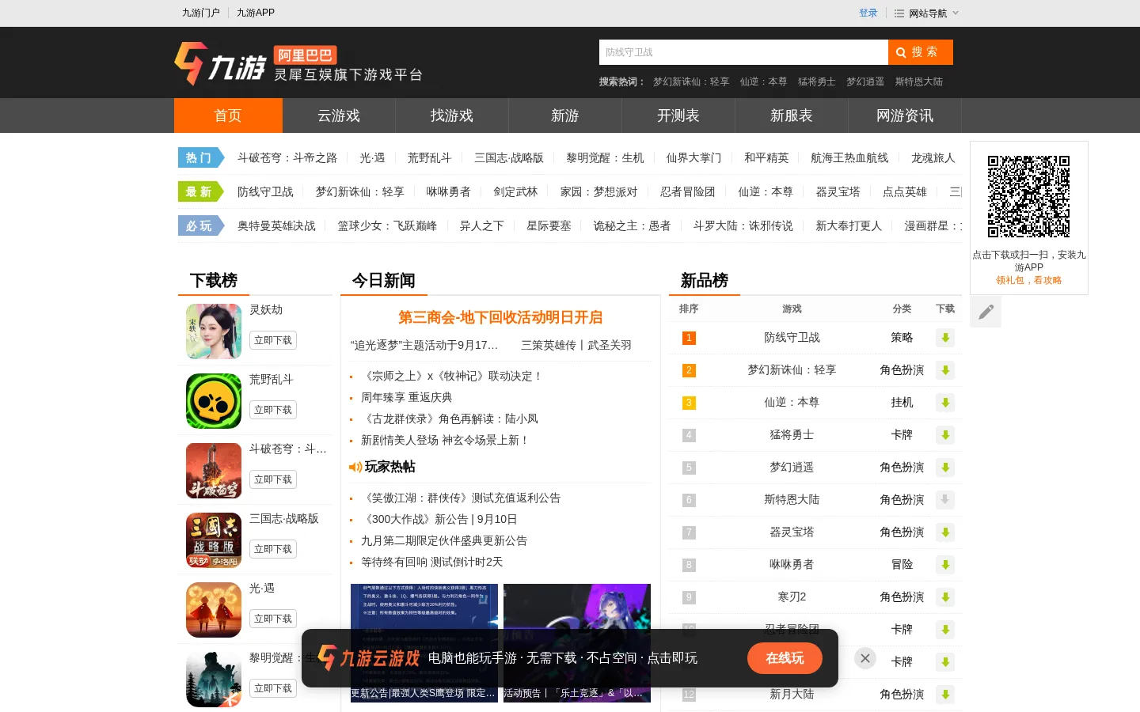Select hot search term 斯特恩大陆

click(919, 81)
